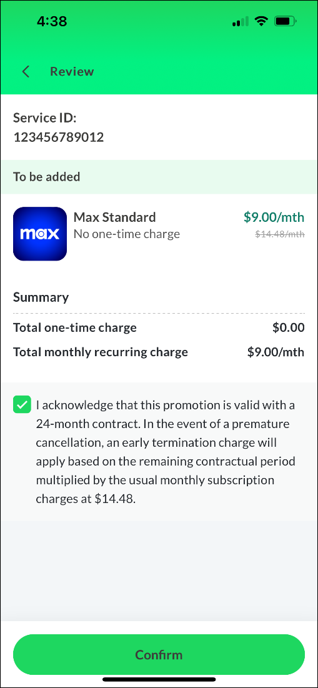Tap the $9.00/mth promotional price
This screenshot has height=688, width=318.
(x=274, y=217)
